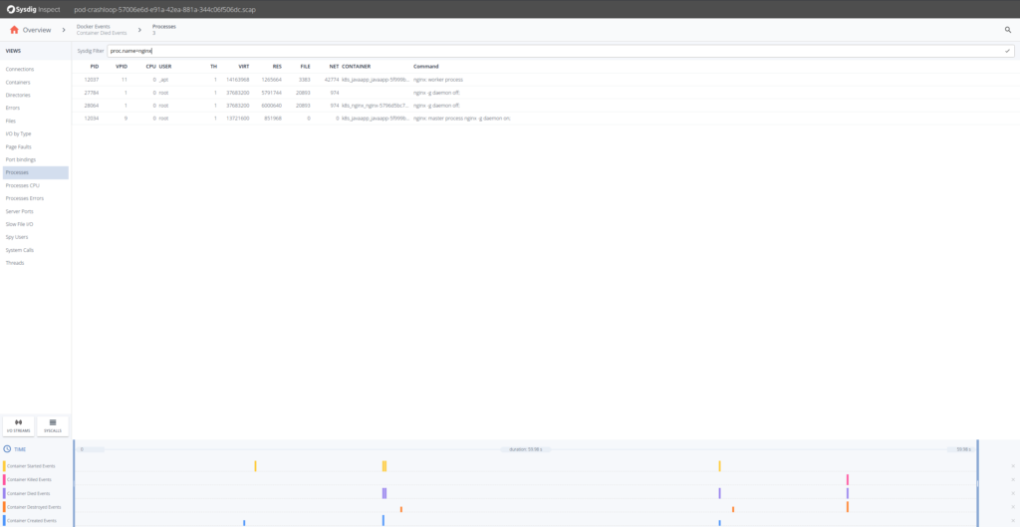
Task: Open the Syscalls view button
Action: 53,426
